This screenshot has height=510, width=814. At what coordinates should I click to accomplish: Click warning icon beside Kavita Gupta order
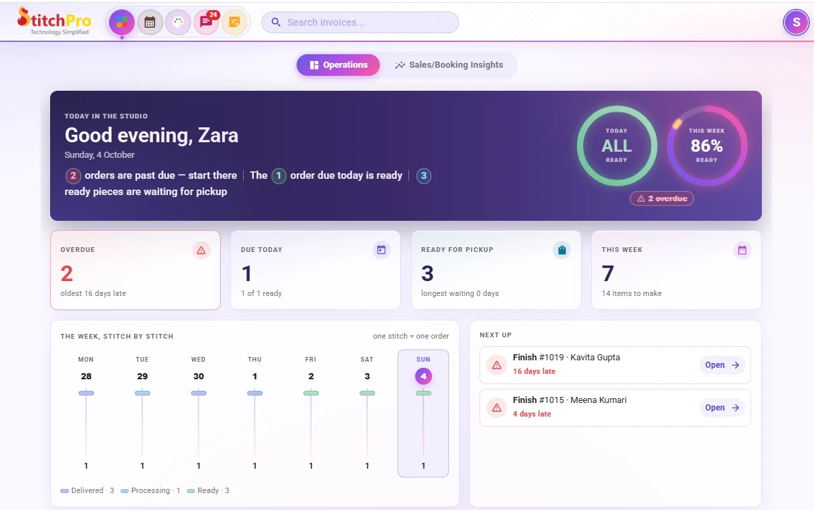coord(496,365)
